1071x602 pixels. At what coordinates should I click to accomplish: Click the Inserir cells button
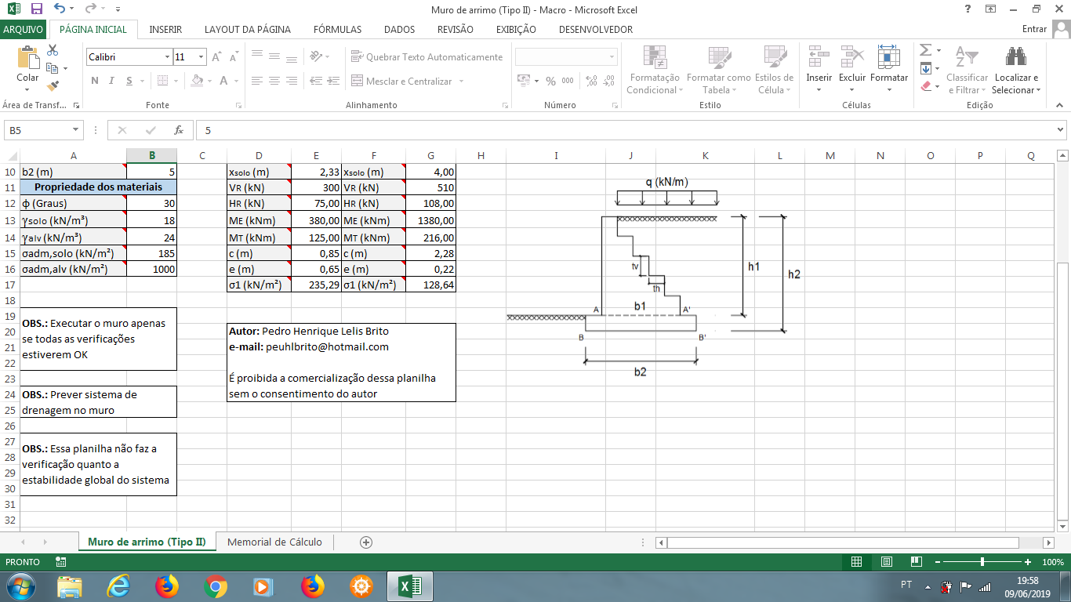[819, 69]
